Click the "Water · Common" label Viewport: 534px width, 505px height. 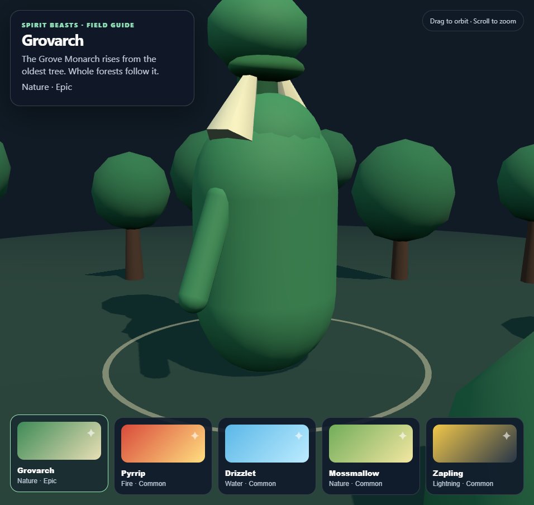(x=250, y=484)
